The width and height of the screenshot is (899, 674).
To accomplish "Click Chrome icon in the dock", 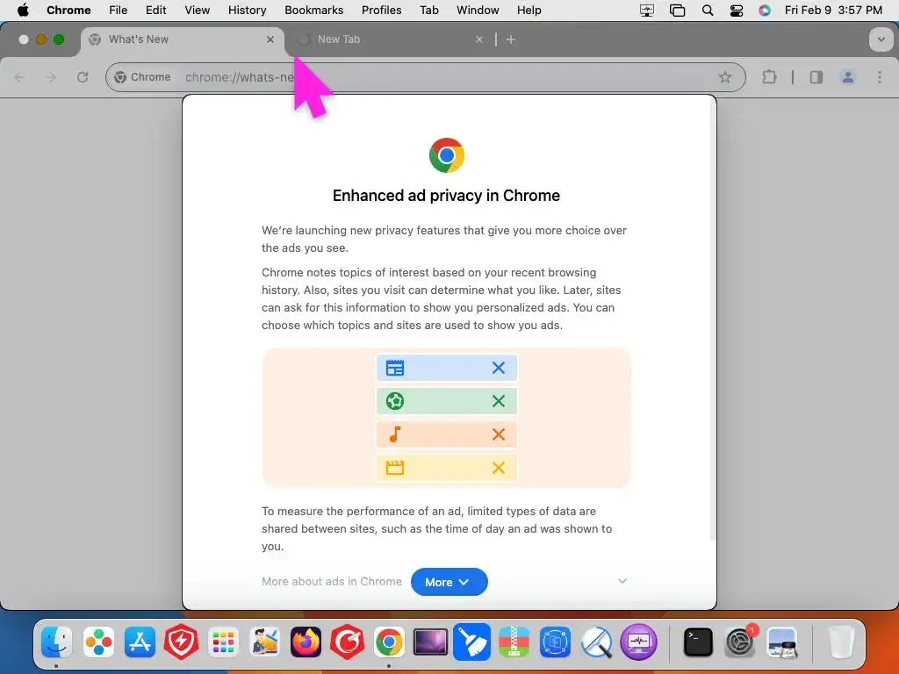I will pos(389,642).
